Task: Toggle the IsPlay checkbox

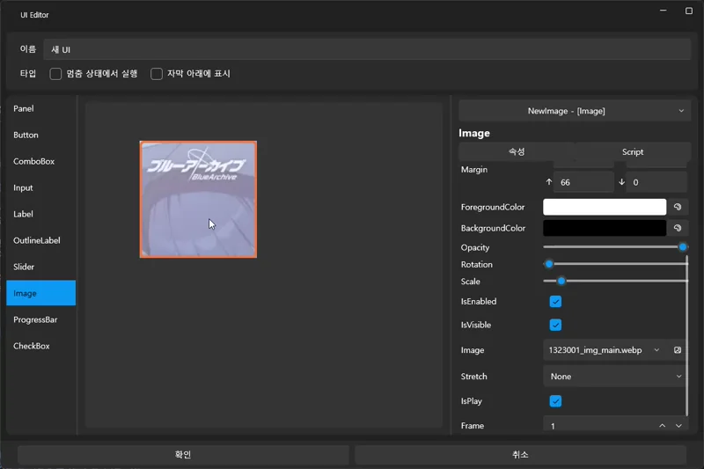Action: [555, 401]
